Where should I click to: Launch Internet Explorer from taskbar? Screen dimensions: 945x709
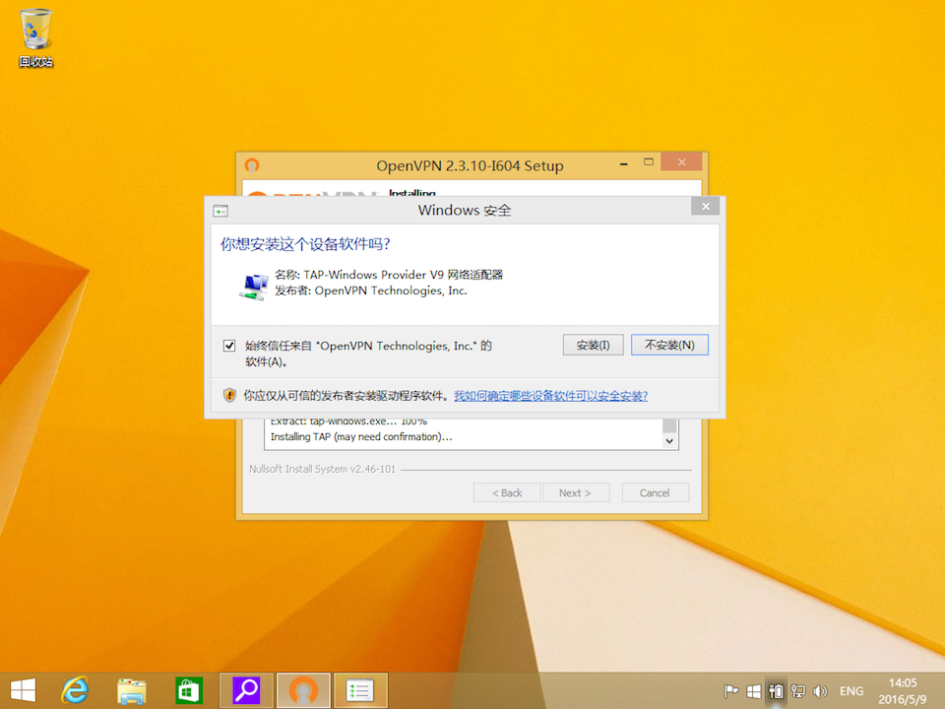pyautogui.click(x=75, y=690)
